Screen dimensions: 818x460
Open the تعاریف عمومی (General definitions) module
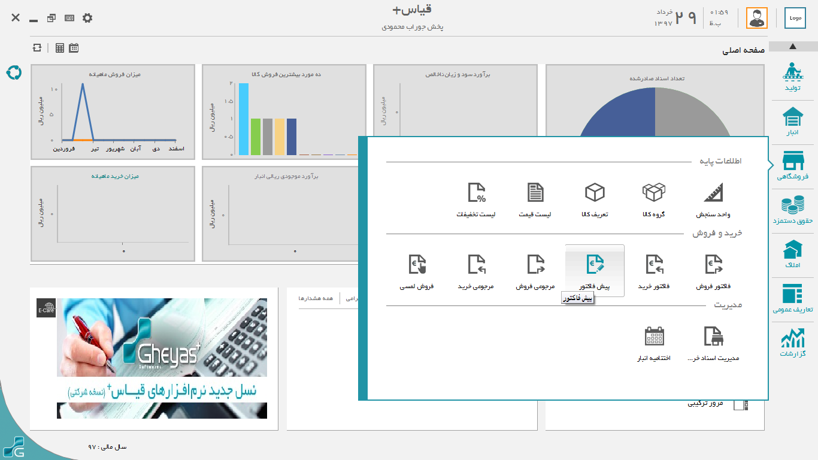point(793,299)
